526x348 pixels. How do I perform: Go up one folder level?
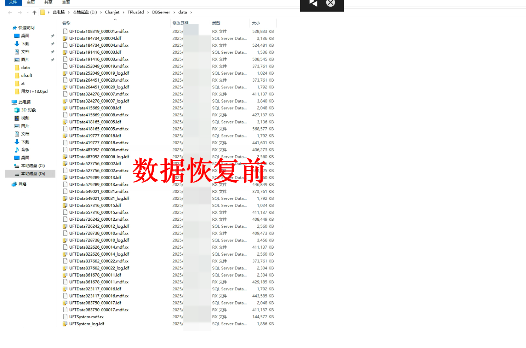coord(34,12)
